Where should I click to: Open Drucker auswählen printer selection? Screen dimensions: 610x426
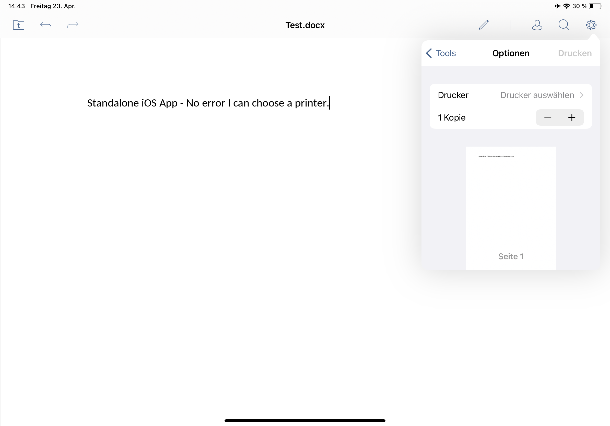(x=537, y=95)
